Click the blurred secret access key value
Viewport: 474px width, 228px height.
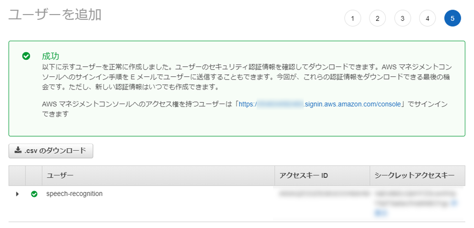(416, 197)
